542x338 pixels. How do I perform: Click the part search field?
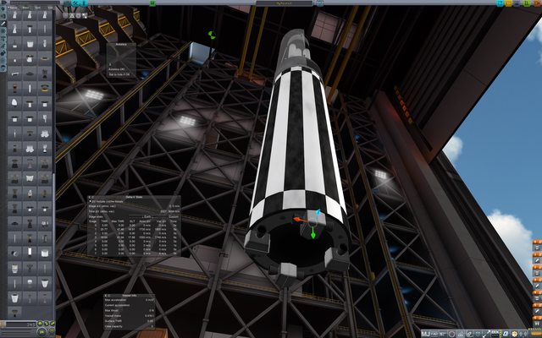[x=35, y=3]
